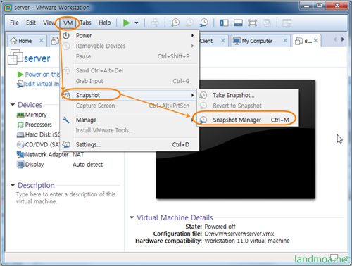Close the Home tab
352x266 pixels.
42,41
